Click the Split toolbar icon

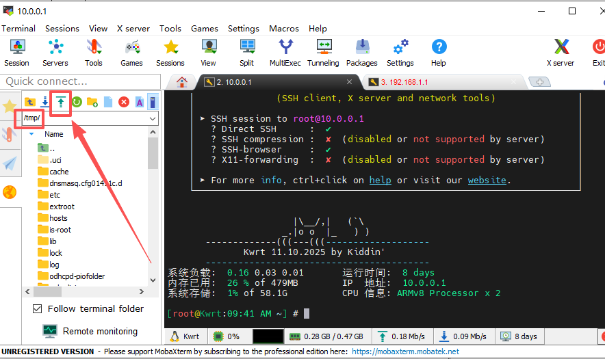click(246, 53)
